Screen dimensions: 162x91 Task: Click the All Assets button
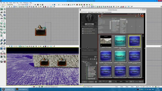click(89, 24)
